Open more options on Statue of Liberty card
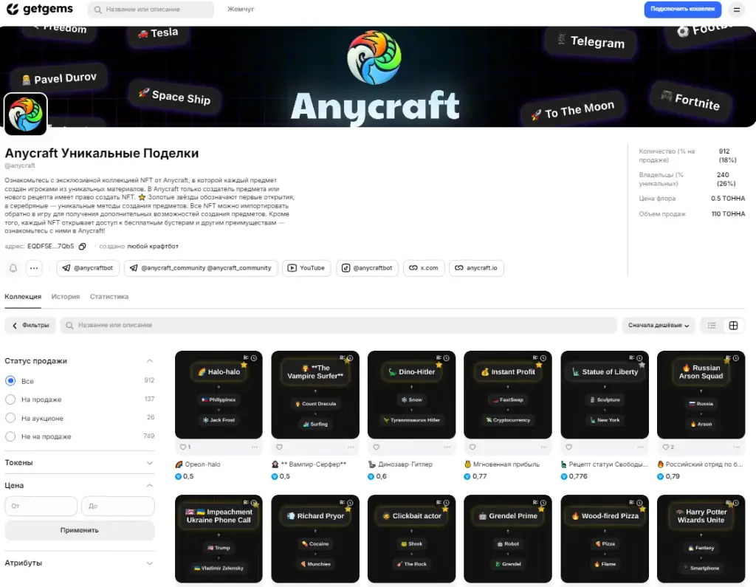This screenshot has width=756, height=587. (640, 447)
